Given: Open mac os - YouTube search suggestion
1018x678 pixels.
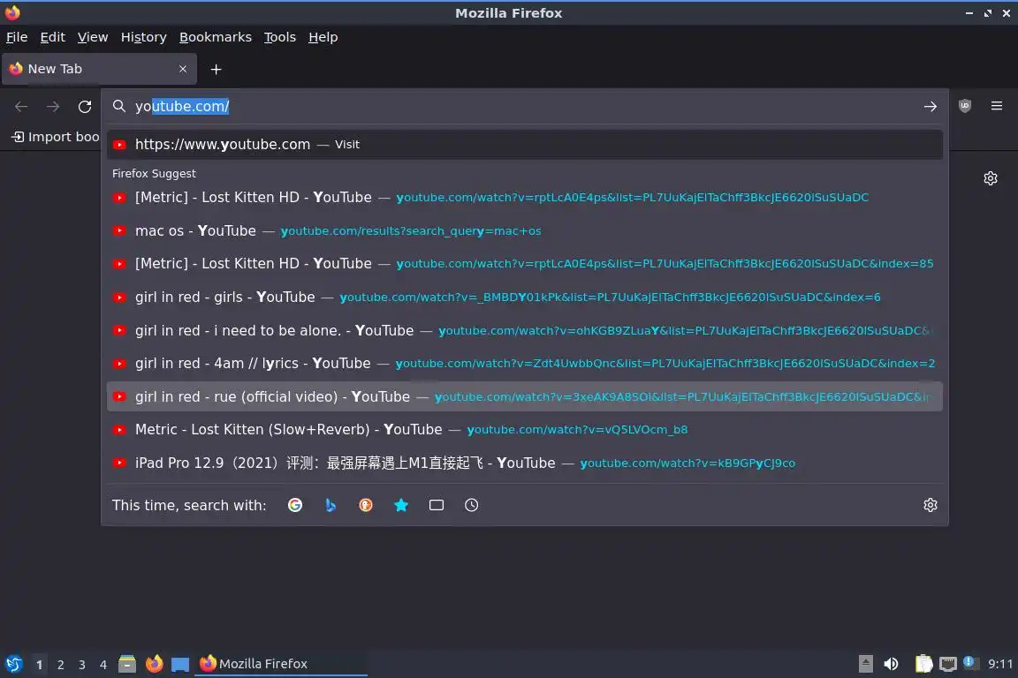Looking at the screenshot, I should pos(525,230).
